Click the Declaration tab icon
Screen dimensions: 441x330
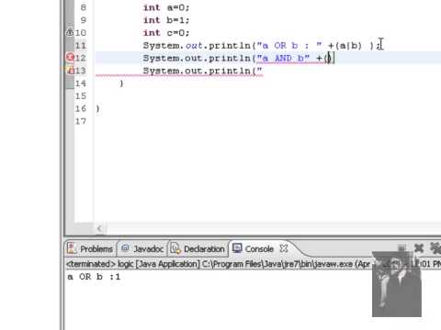[x=175, y=248]
